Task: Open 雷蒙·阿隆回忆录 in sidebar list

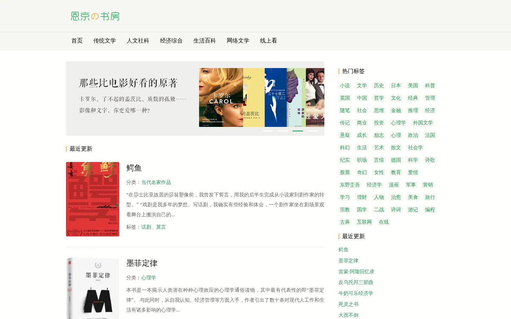Action: (x=356, y=272)
